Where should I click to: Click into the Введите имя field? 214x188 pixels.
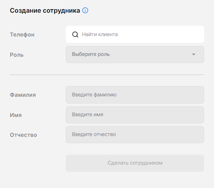tap(135, 115)
